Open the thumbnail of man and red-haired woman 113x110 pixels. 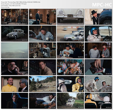click(x=98, y=50)
